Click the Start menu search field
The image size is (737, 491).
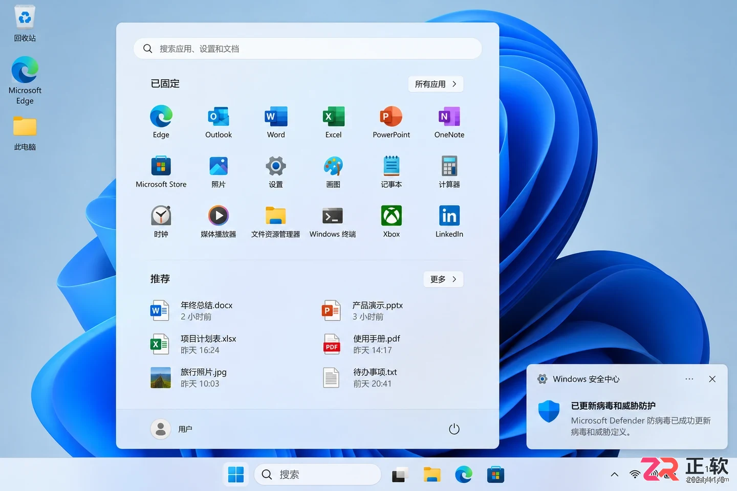pyautogui.click(x=308, y=49)
